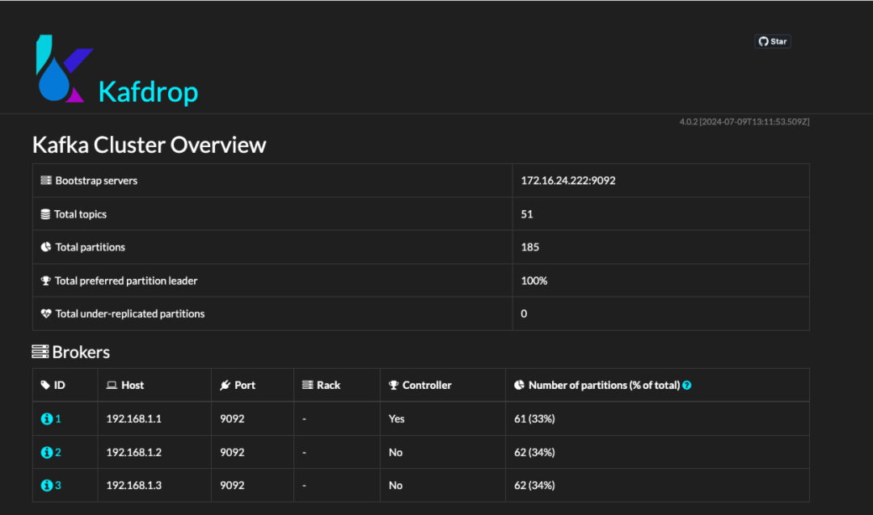
Task: Click the preferred partition leader trophy icon
Action: point(45,281)
